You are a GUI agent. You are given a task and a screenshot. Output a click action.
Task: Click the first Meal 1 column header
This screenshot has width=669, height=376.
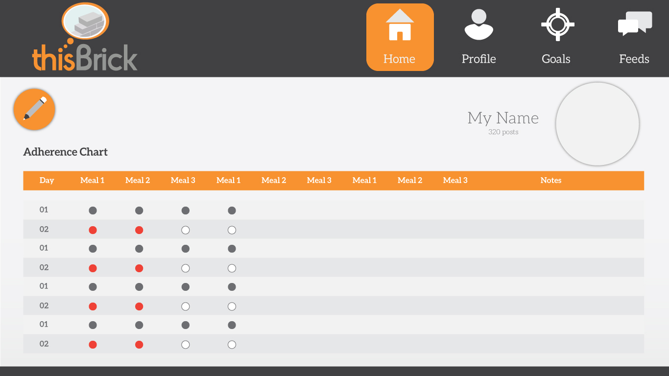pyautogui.click(x=92, y=181)
